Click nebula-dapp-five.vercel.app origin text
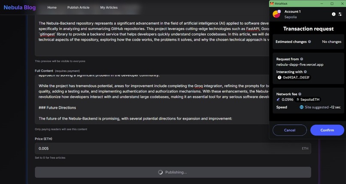 [300, 65]
